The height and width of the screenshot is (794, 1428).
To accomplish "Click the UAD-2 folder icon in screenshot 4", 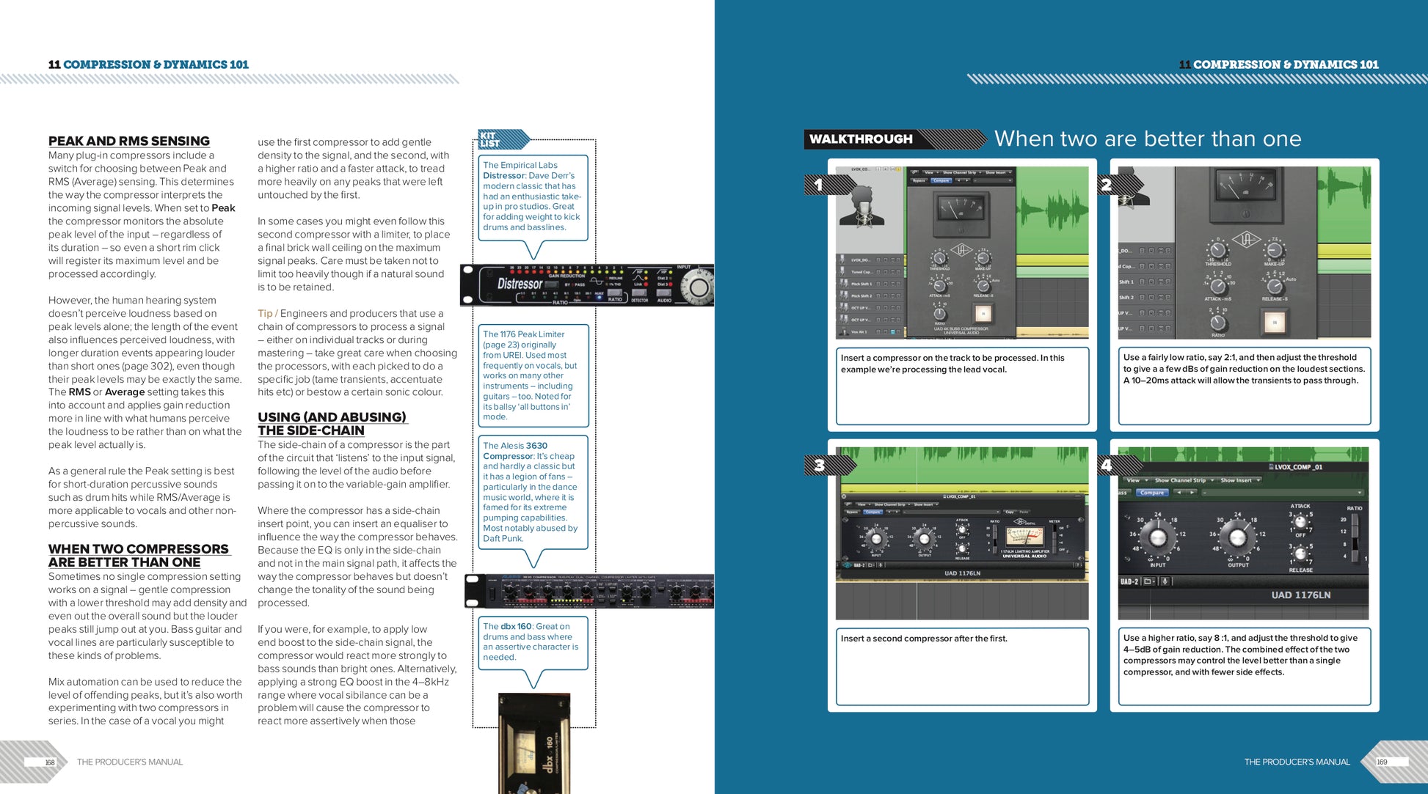I will tap(1148, 581).
